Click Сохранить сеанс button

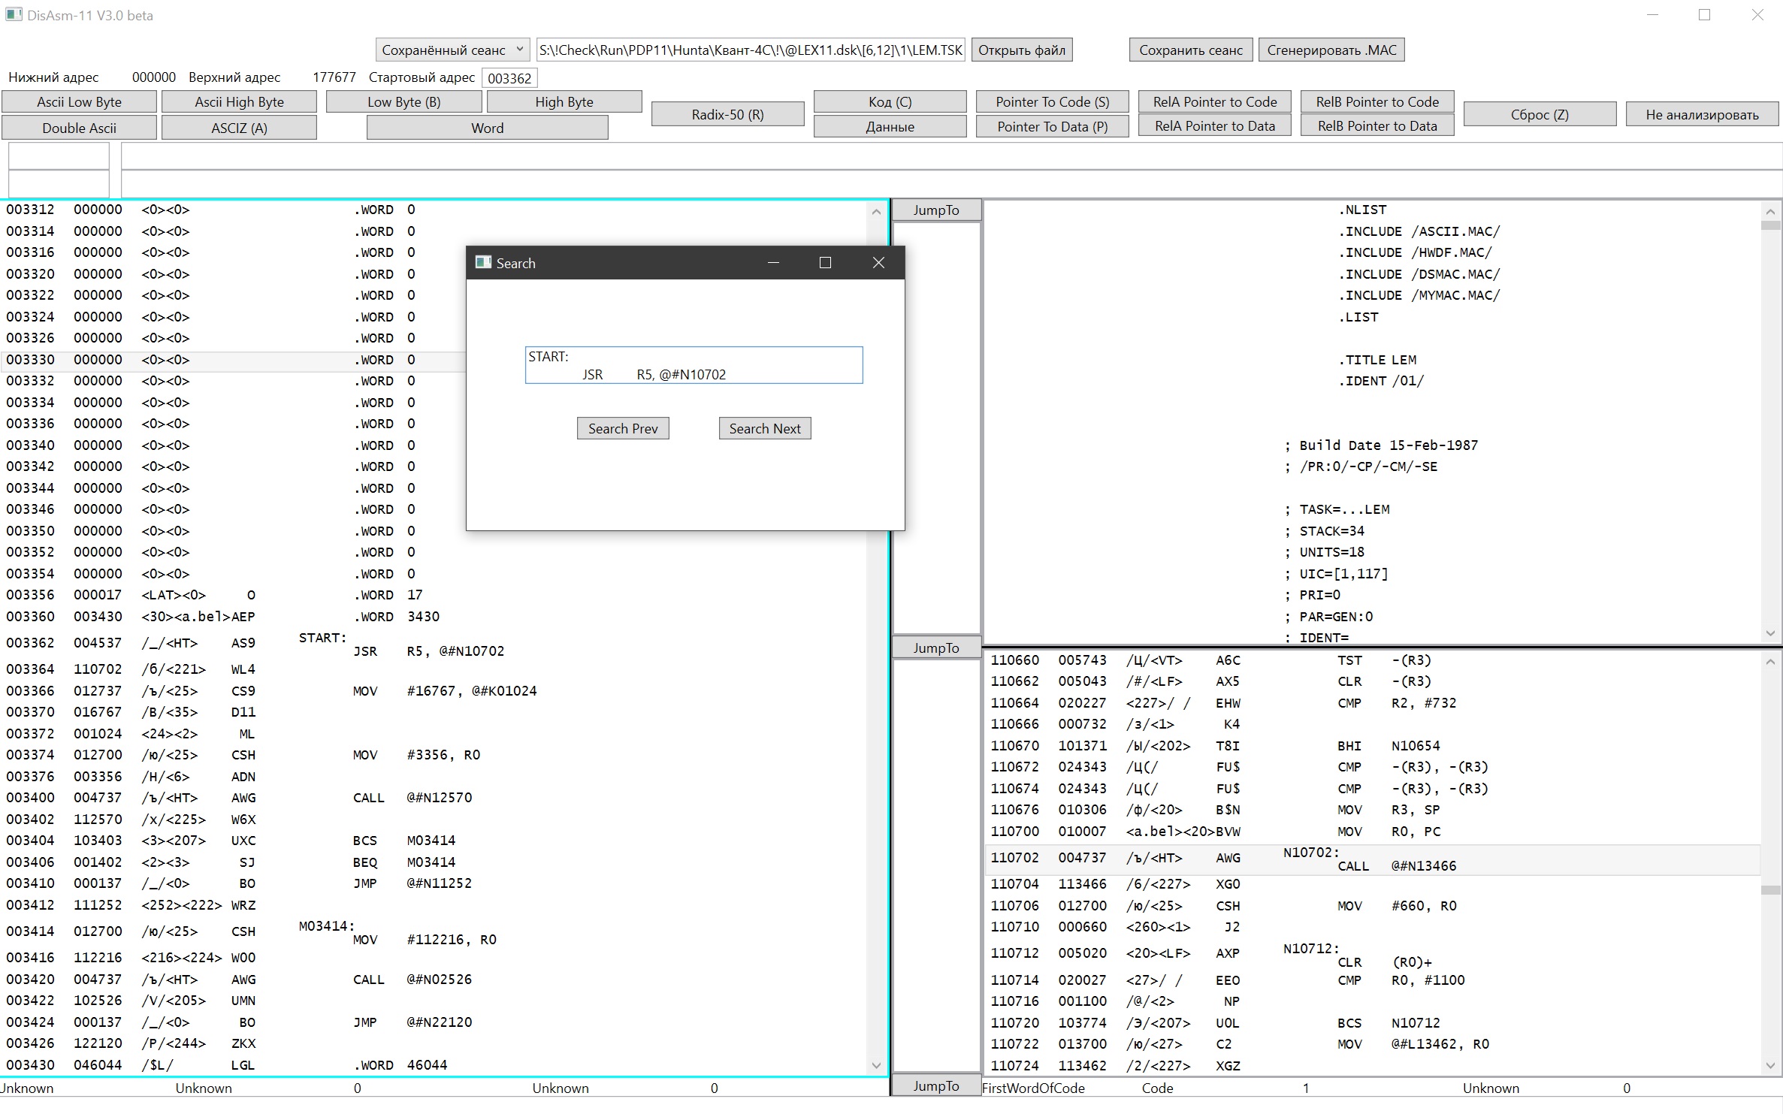coord(1190,50)
